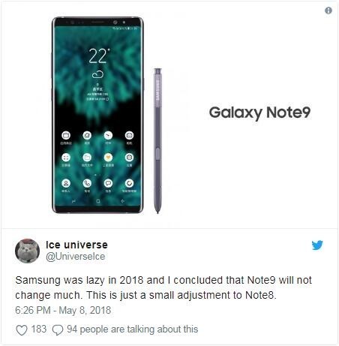The image size is (339, 346).
Task: Click the reply speech bubble icon
Action: pyautogui.click(x=58, y=330)
